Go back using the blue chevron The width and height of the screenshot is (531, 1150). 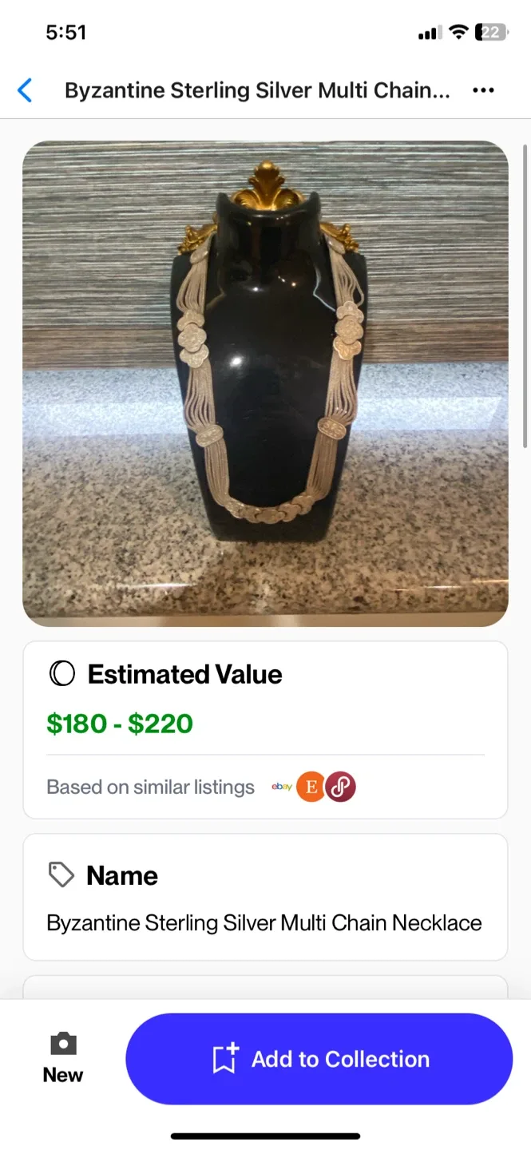tap(26, 90)
